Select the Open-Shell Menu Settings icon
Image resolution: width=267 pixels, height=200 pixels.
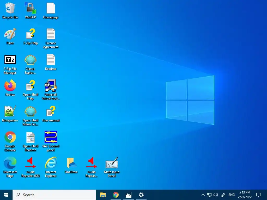(x=31, y=116)
